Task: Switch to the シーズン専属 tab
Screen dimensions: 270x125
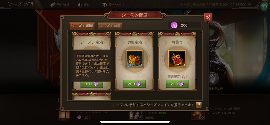Action: pyautogui.click(x=110, y=26)
